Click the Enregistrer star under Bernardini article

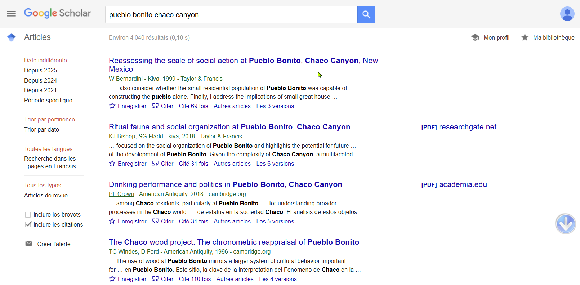[112, 106]
